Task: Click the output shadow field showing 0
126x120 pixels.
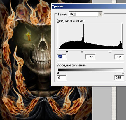Action: coord(62,77)
